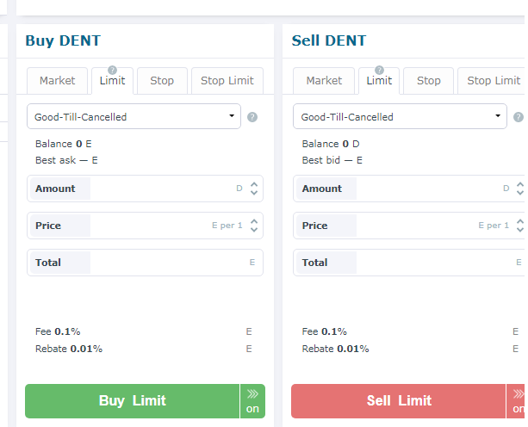Select the Limit tab in Sell DENT
Viewport: 528px width, 427px height.
[x=379, y=81]
